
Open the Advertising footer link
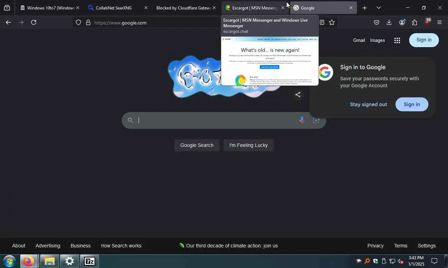pos(48,246)
